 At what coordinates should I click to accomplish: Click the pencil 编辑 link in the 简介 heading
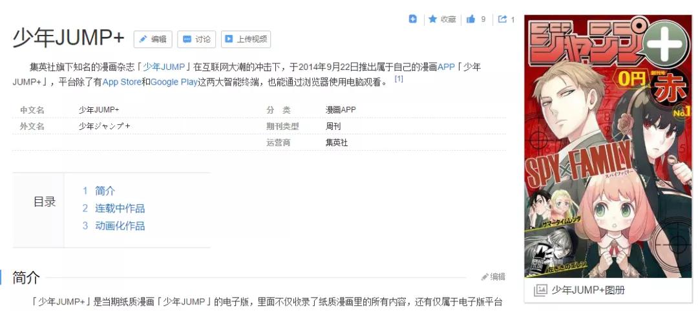pos(493,277)
